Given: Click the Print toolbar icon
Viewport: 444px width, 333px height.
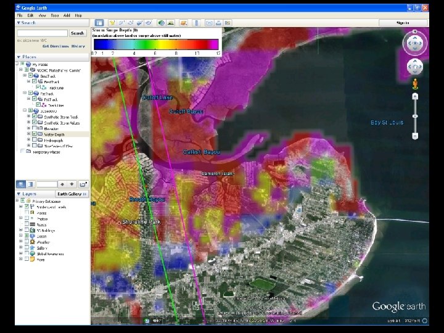Looking at the screenshot, I should click(x=218, y=23).
